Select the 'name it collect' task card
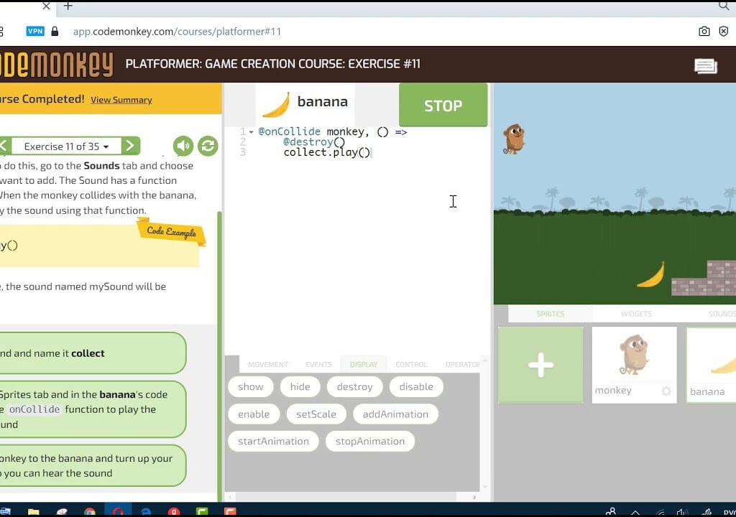 point(93,353)
